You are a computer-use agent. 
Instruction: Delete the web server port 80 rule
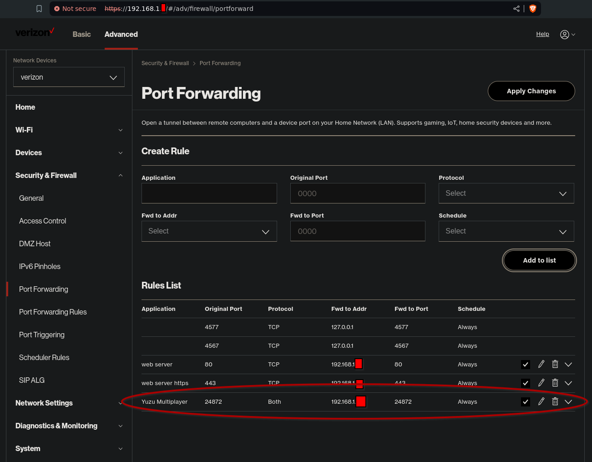click(555, 364)
